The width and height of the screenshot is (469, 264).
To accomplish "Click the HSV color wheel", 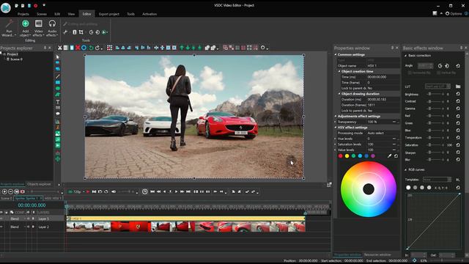I will 369,189.
